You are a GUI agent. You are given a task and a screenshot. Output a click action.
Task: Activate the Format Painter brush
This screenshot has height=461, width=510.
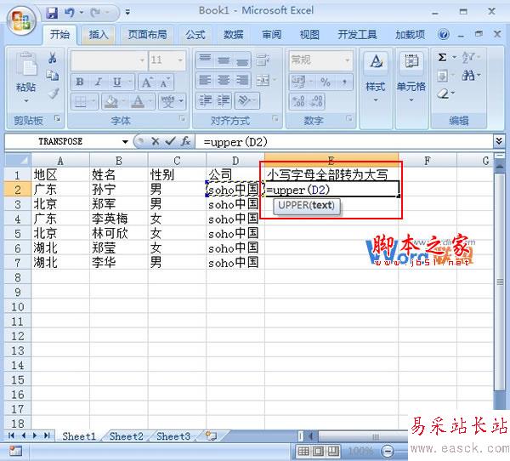[x=53, y=94]
